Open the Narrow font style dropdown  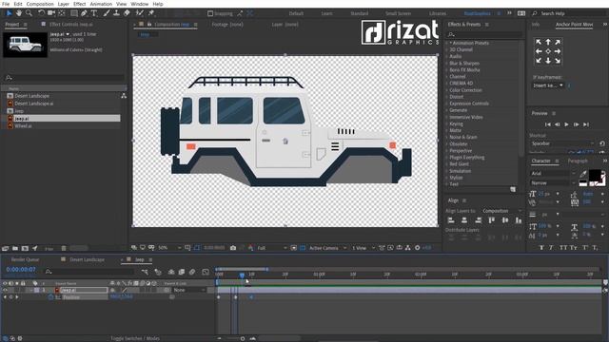point(553,182)
